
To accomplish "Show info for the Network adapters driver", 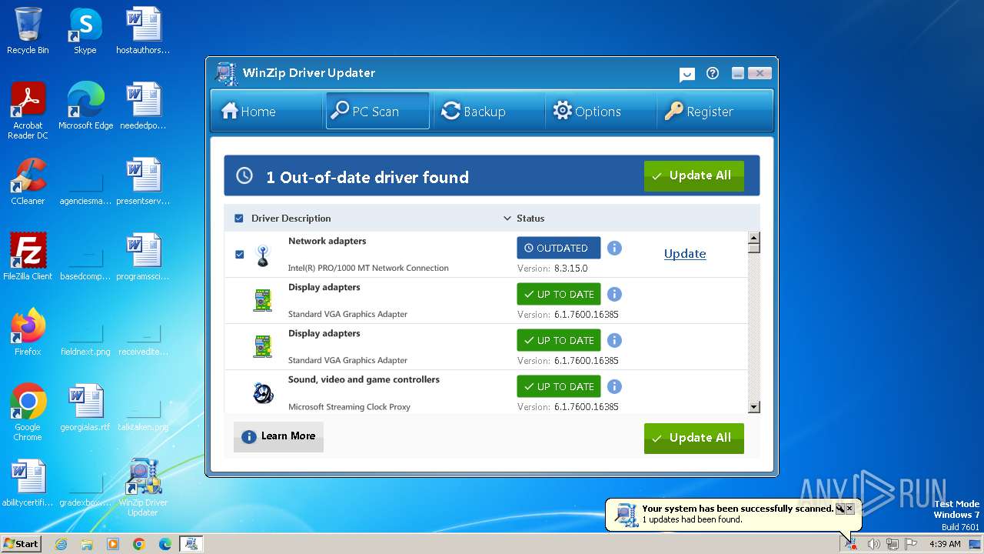I will (x=614, y=248).
